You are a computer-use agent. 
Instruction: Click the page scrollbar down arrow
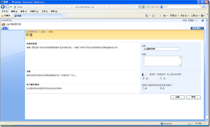pos(207,120)
